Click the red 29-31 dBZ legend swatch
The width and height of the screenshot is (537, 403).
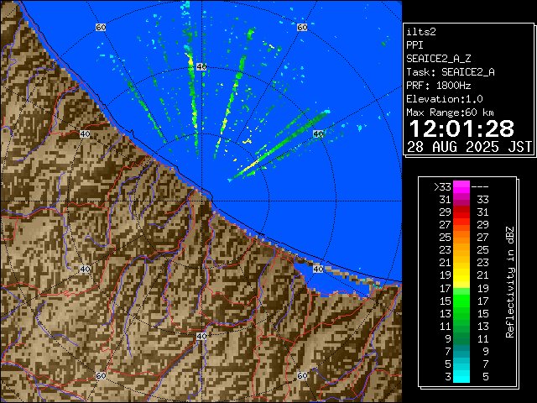click(x=461, y=212)
